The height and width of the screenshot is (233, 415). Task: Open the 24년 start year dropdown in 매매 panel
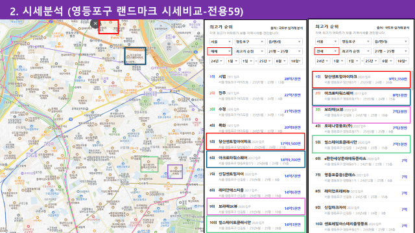click(217, 61)
